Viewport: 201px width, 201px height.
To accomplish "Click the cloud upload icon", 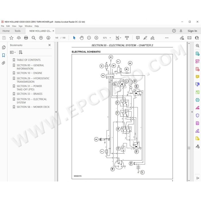I will pos(19,38).
